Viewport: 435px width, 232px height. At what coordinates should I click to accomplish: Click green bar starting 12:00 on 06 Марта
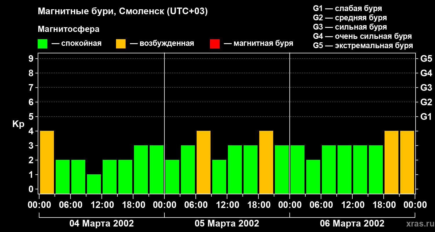(360, 169)
